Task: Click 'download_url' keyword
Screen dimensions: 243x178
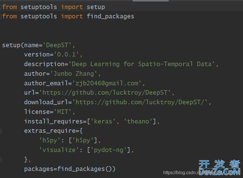Action: [46, 102]
